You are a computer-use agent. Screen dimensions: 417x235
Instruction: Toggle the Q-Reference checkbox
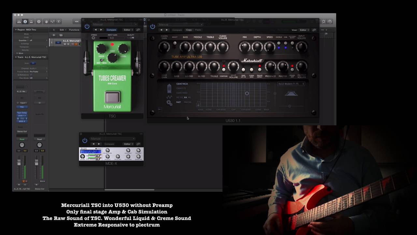point(31,75)
